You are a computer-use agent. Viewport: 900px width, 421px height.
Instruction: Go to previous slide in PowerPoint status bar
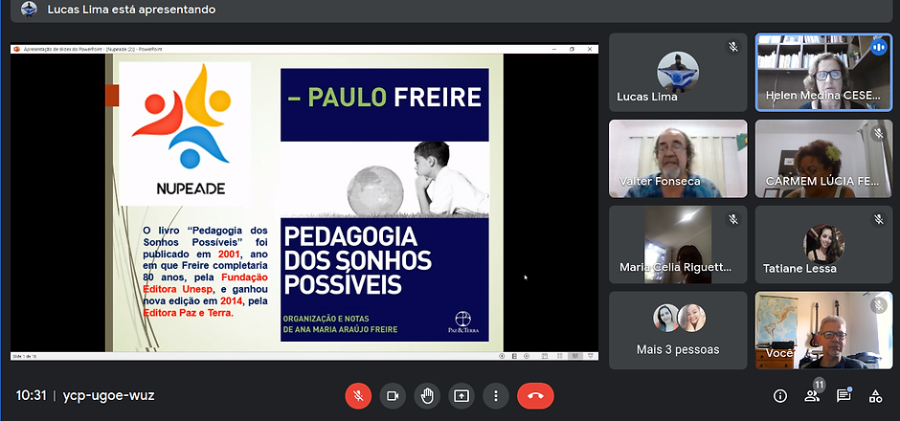502,356
